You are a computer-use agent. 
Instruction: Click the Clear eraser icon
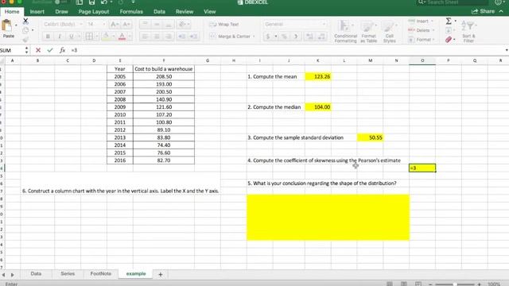(449, 40)
